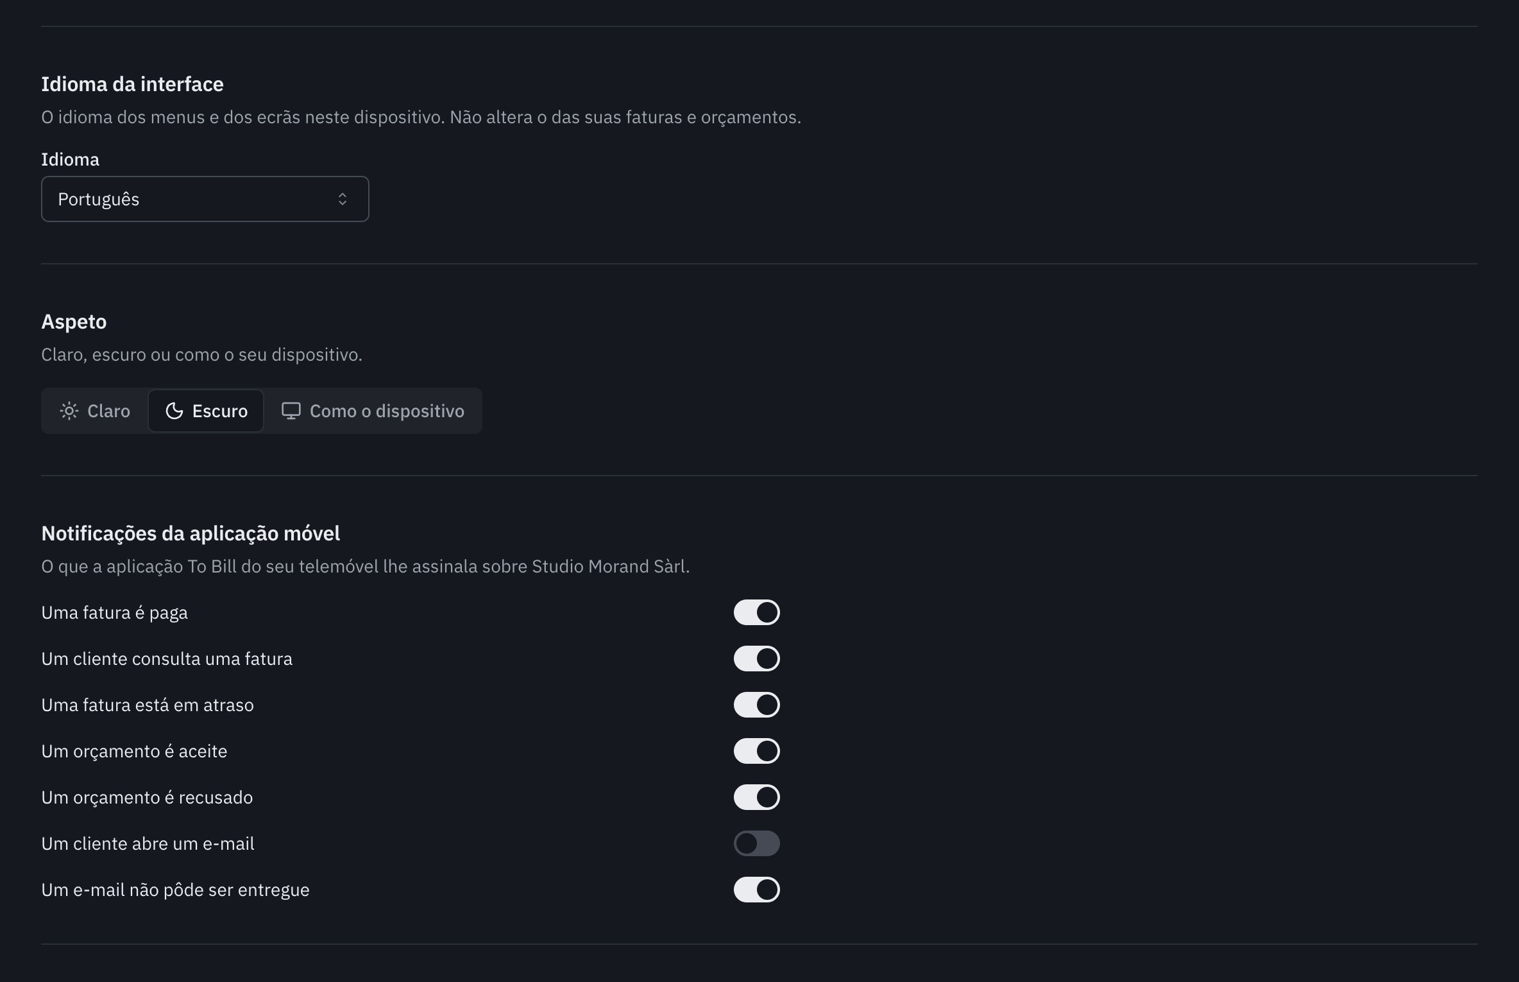This screenshot has width=1519, height=982.
Task: Click the 'Um orçamento é recusado' label
Action: (x=147, y=797)
